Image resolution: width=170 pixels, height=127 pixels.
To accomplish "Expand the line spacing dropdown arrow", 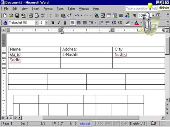I will (x=95, y=23).
